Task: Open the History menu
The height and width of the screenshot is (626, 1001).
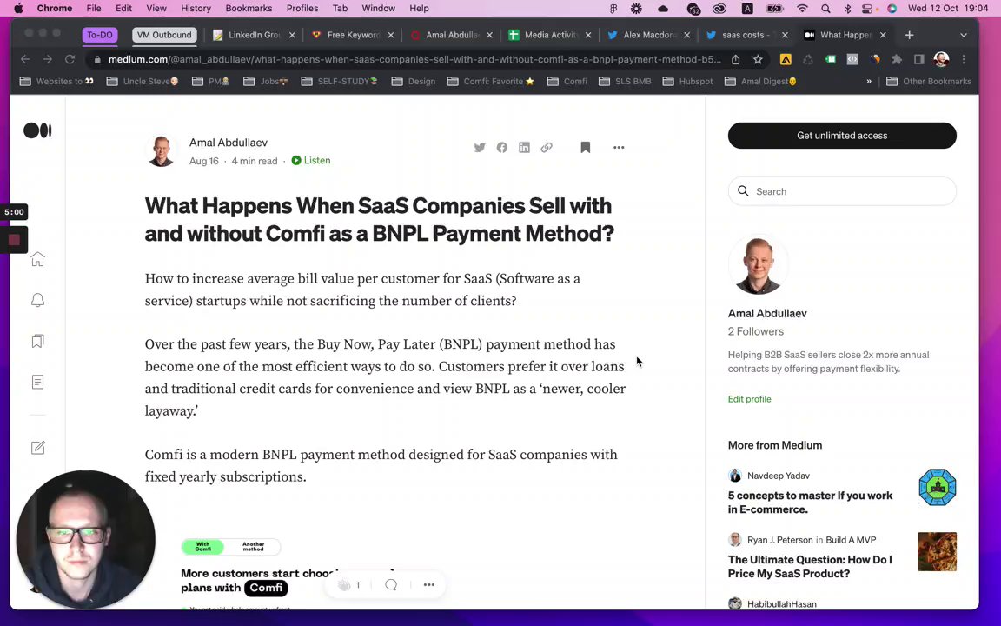Action: coord(196,9)
